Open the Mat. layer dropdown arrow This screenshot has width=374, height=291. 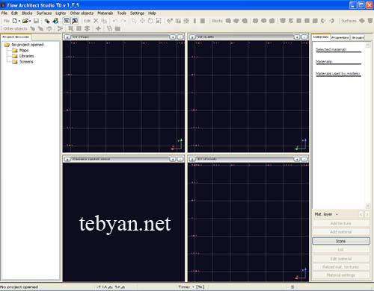click(x=337, y=214)
